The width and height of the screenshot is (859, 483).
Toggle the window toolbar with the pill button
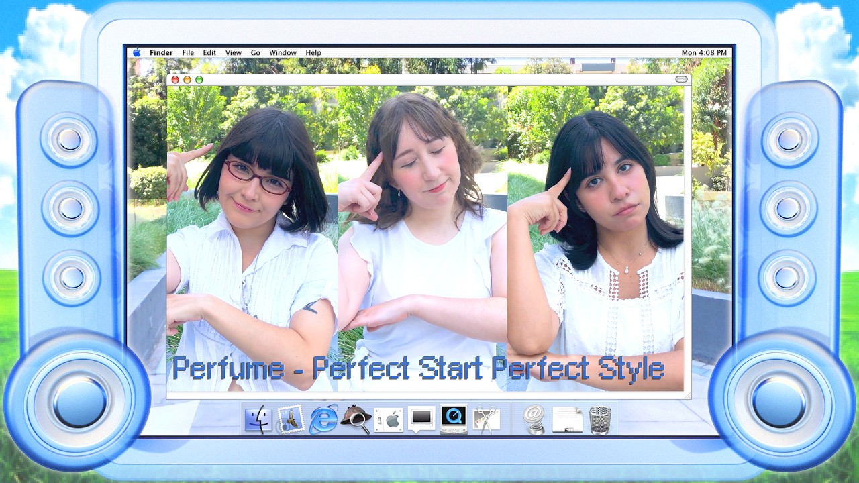(681, 80)
